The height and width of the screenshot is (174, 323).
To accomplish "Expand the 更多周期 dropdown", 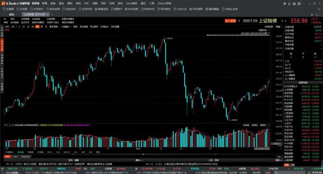I will pyautogui.click(x=54, y=27).
